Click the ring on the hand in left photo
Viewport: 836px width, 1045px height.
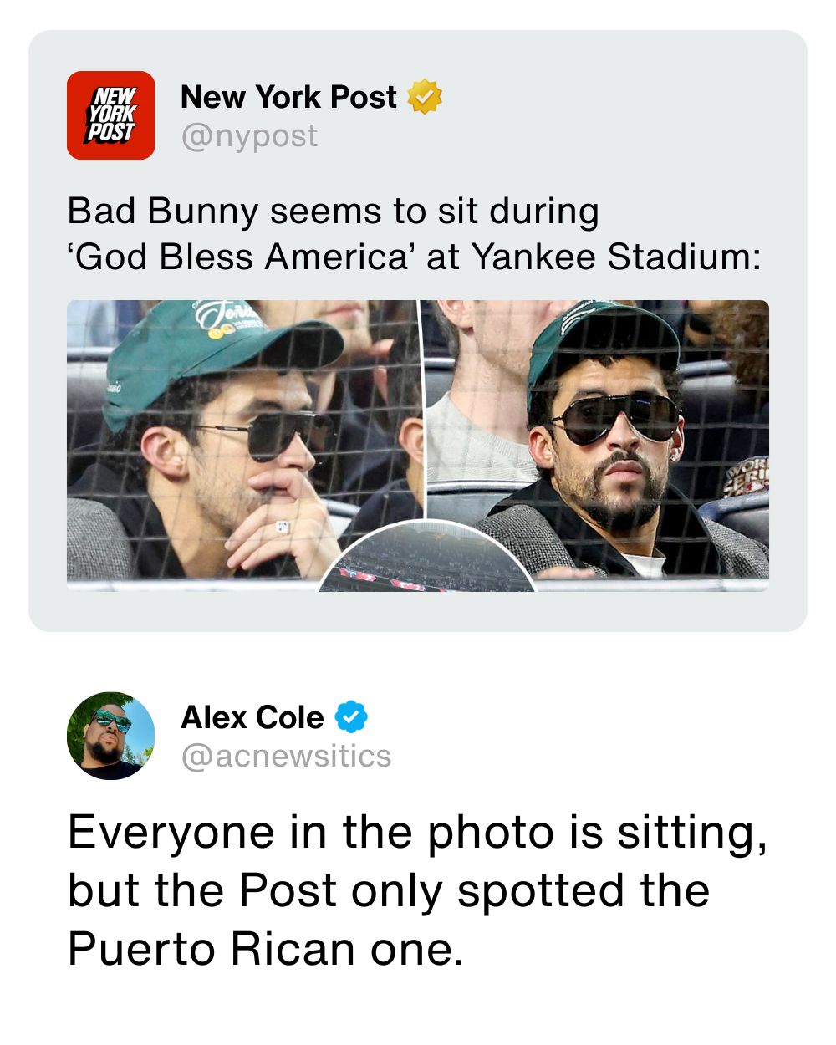pos(283,528)
